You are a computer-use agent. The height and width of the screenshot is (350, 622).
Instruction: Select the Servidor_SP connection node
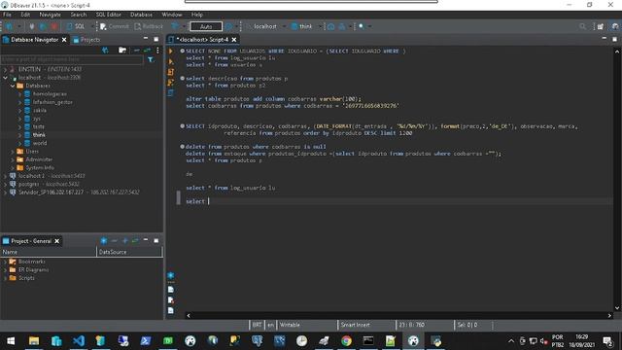click(79, 192)
